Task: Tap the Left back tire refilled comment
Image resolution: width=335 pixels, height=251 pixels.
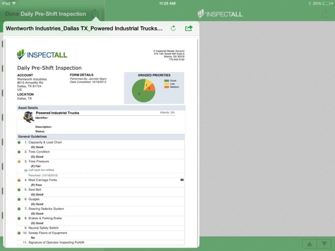Action: pyautogui.click(x=42, y=170)
